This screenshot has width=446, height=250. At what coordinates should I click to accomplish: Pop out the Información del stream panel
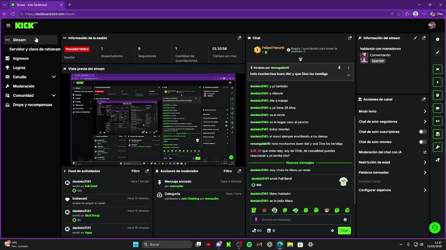[x=424, y=38]
